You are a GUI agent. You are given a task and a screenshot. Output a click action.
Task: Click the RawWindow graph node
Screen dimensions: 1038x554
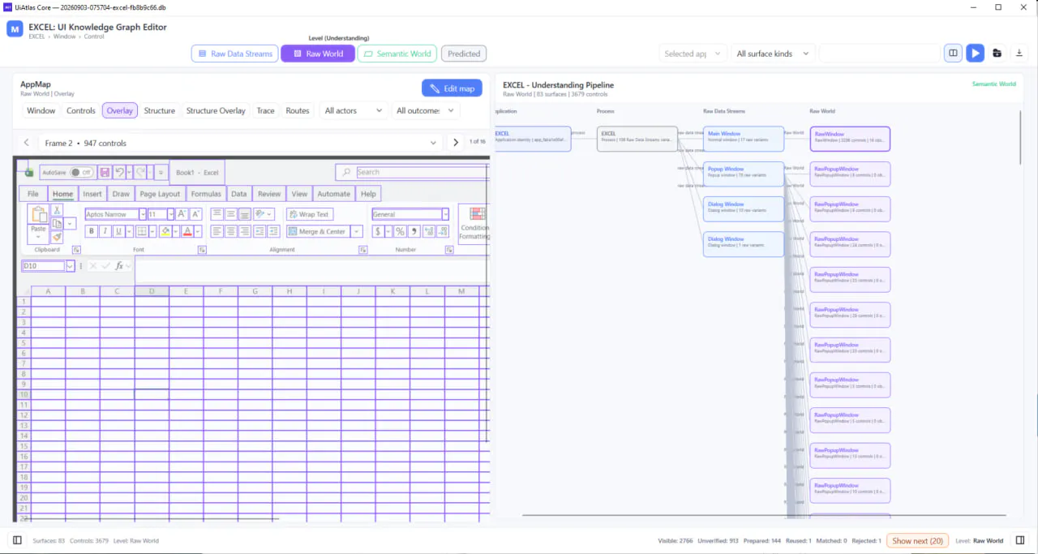click(850, 139)
